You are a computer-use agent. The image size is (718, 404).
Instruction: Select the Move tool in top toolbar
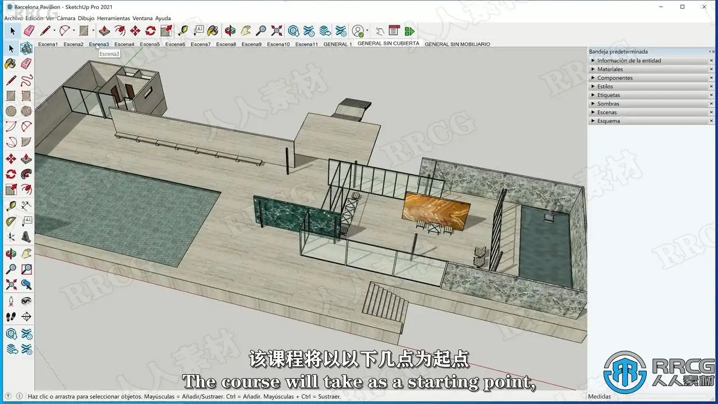[x=135, y=31]
